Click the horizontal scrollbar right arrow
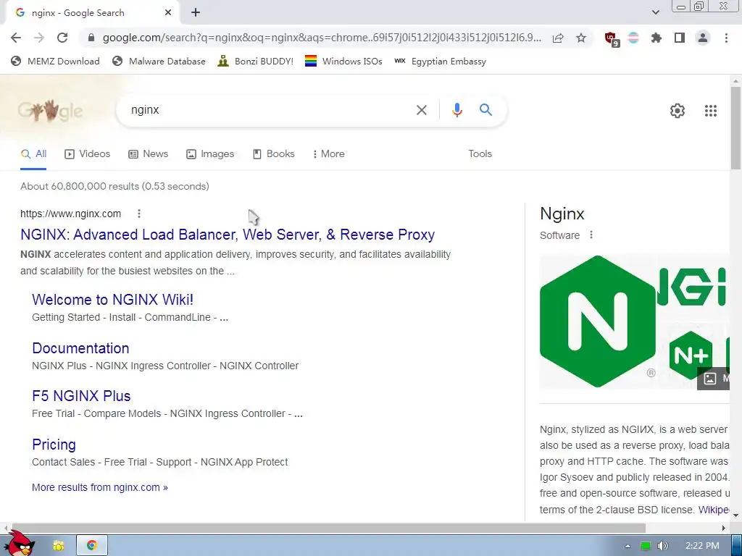Viewport: 742px width, 556px height. pos(724,528)
